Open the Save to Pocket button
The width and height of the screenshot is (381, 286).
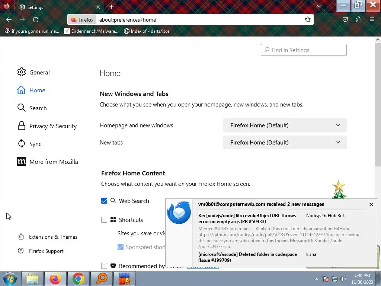(x=345, y=20)
